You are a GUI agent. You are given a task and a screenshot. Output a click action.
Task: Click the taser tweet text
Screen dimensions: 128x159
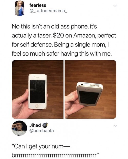(64, 40)
